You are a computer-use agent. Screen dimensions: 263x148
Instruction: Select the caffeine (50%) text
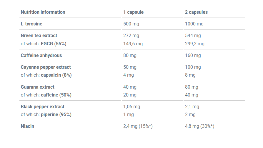[56, 95]
